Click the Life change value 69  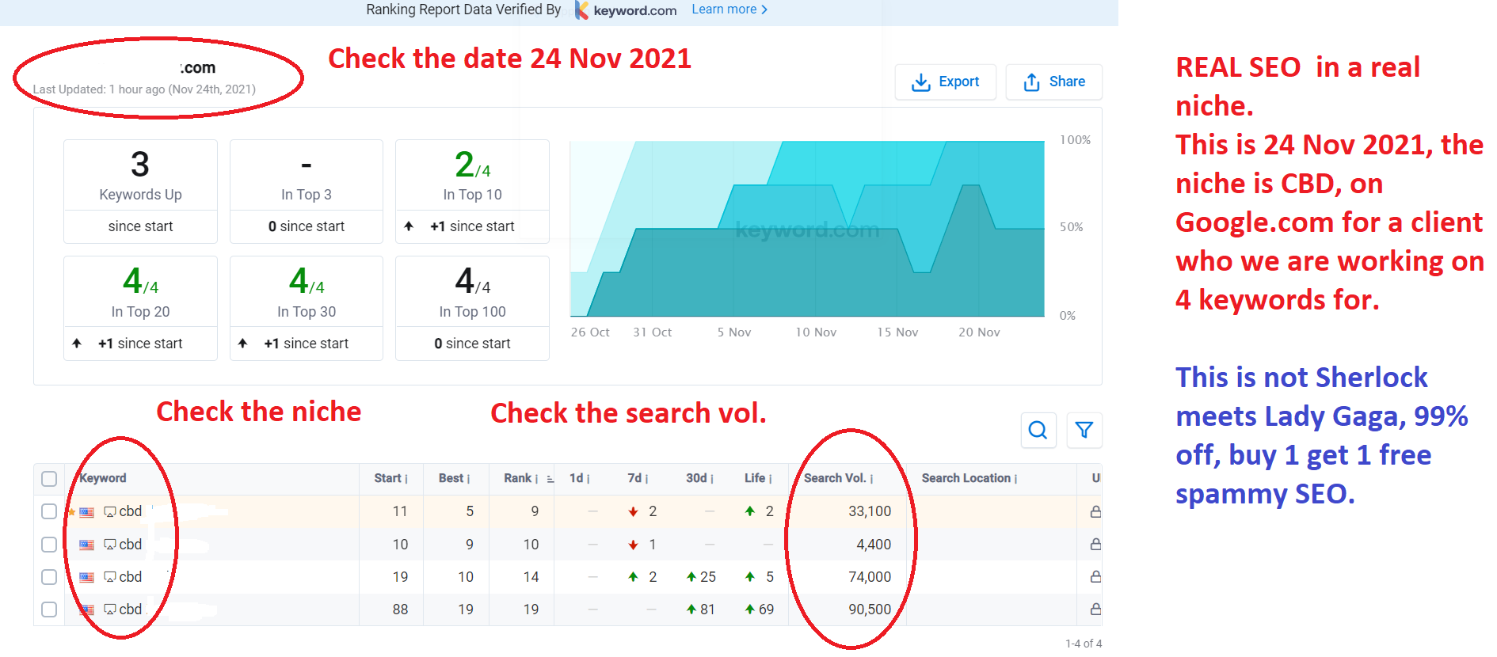[x=766, y=610]
